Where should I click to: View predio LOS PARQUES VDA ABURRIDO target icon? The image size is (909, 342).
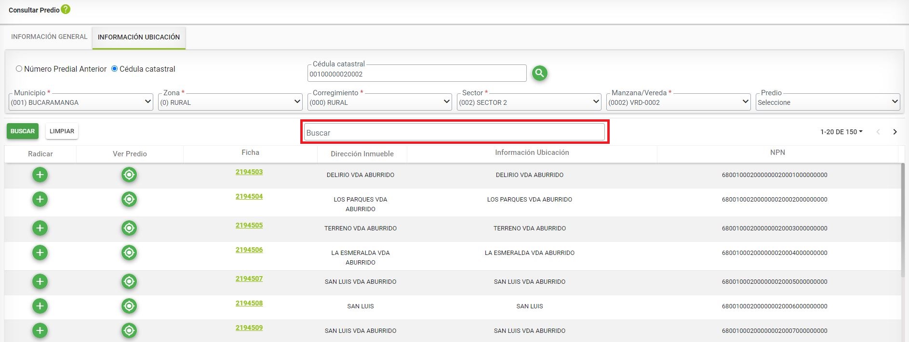(129, 199)
